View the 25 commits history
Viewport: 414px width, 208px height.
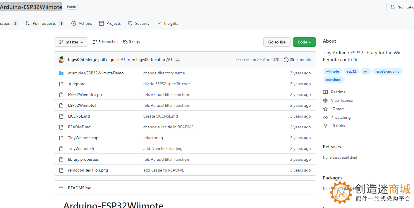click(x=297, y=60)
